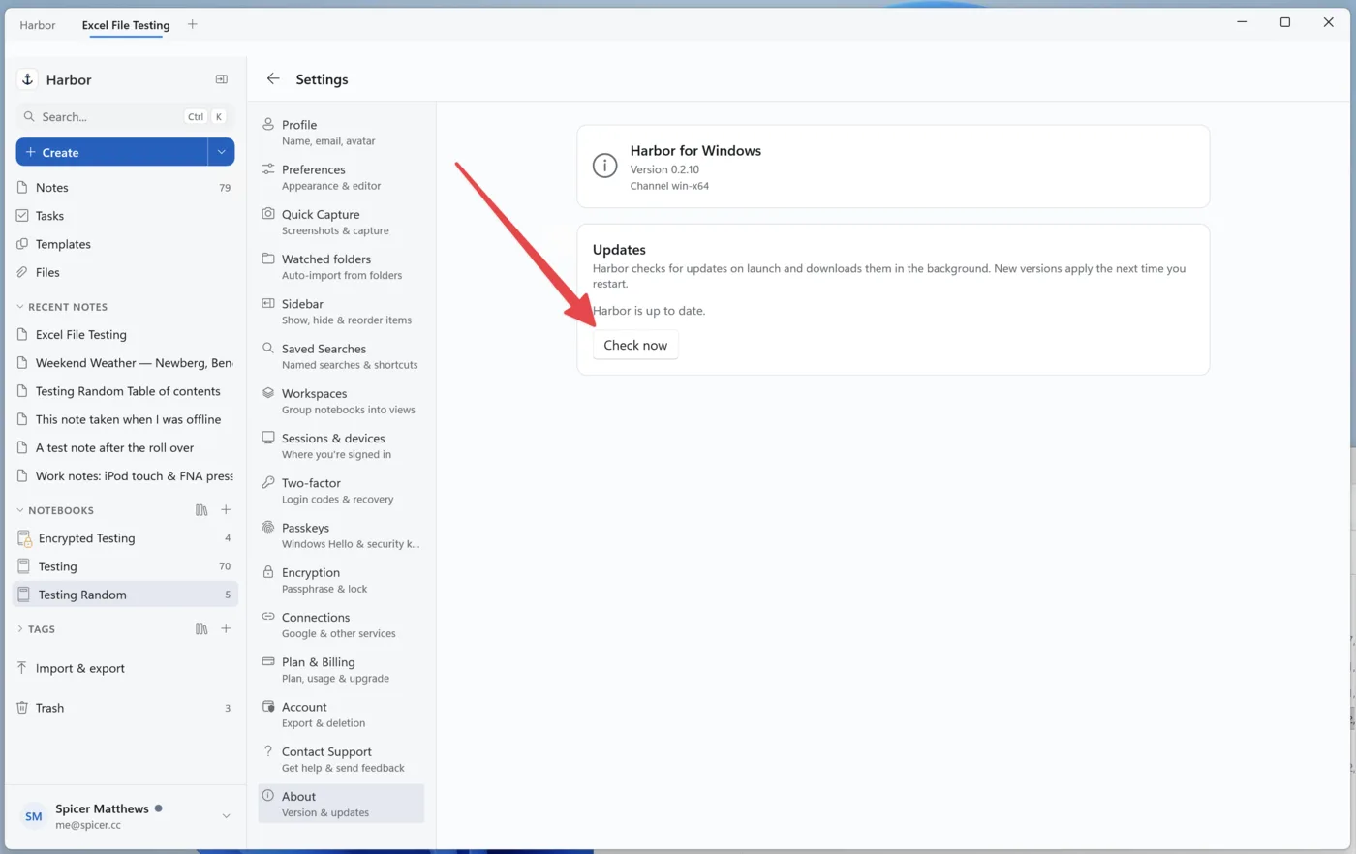Open Templates in the sidebar
The height and width of the screenshot is (854, 1356).
coord(125,244)
